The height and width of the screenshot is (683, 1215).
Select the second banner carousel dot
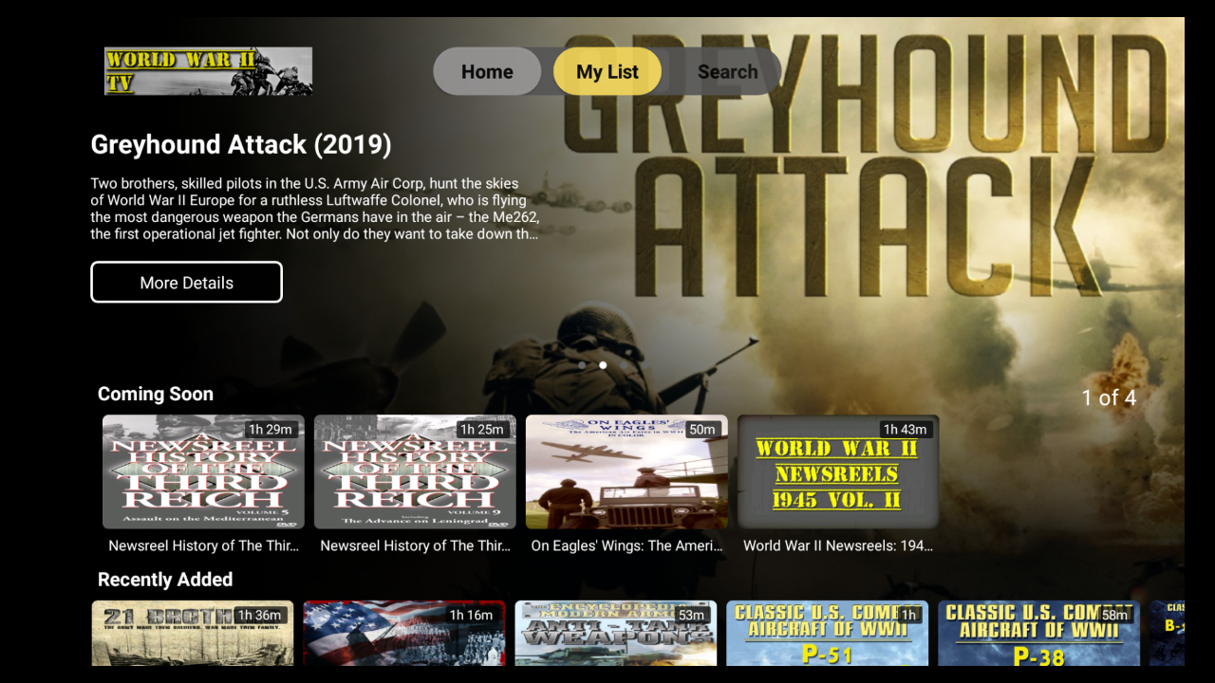coord(602,364)
